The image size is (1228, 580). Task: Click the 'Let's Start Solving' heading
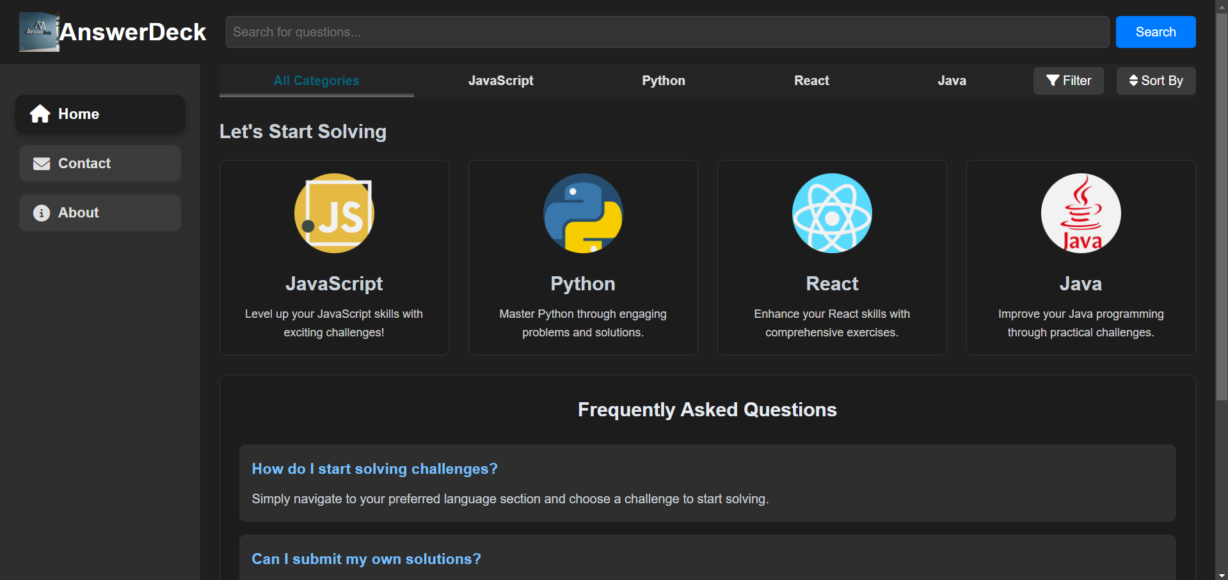click(x=303, y=131)
